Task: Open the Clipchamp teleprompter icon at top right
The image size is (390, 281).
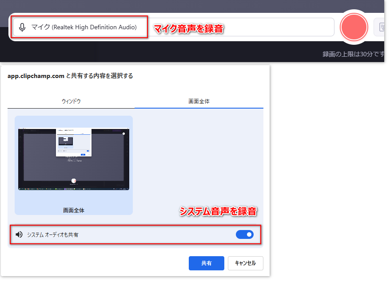Action: [x=383, y=27]
